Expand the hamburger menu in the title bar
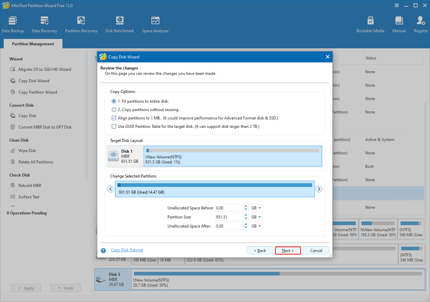The image size is (430, 302). point(396,5)
